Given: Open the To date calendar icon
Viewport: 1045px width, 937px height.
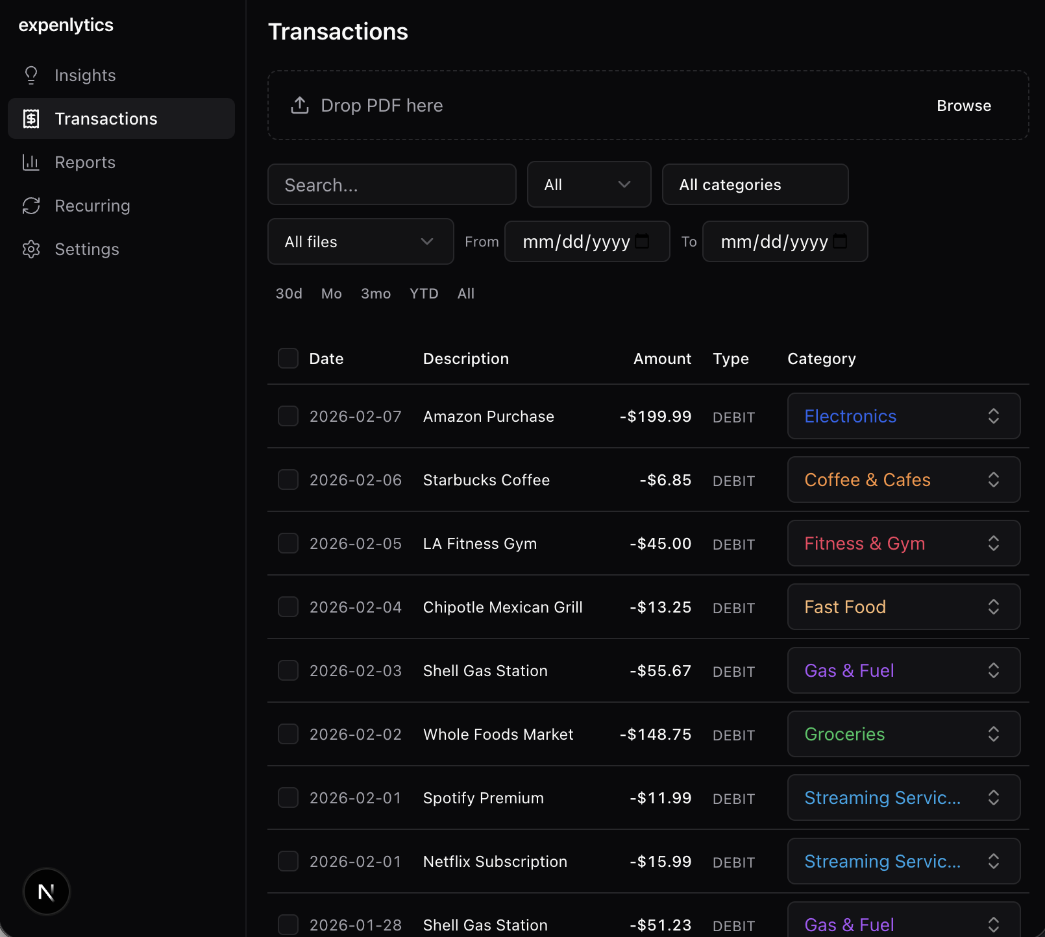Looking at the screenshot, I should (841, 241).
